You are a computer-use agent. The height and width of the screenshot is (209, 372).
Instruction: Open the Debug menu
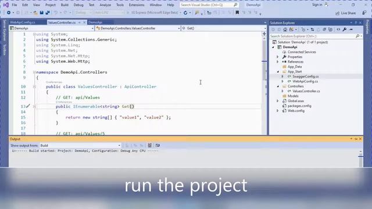[x=78, y=5]
